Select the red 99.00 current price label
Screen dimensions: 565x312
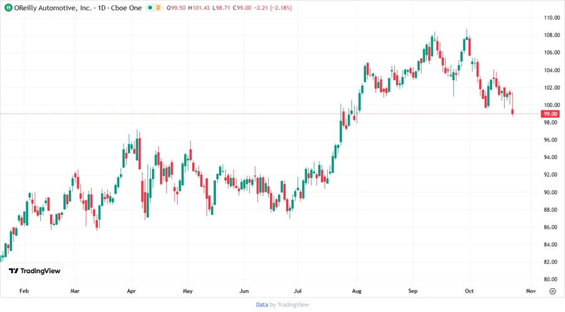(x=550, y=114)
